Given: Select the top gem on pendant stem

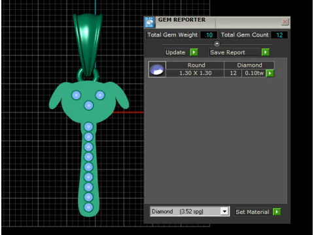Looking at the screenshot, I should click(x=88, y=127).
